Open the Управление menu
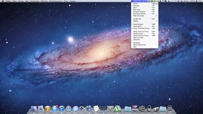 tap(35, 1)
